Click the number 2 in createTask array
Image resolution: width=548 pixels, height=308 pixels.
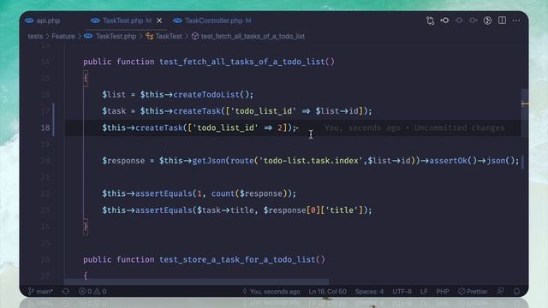pyautogui.click(x=280, y=127)
